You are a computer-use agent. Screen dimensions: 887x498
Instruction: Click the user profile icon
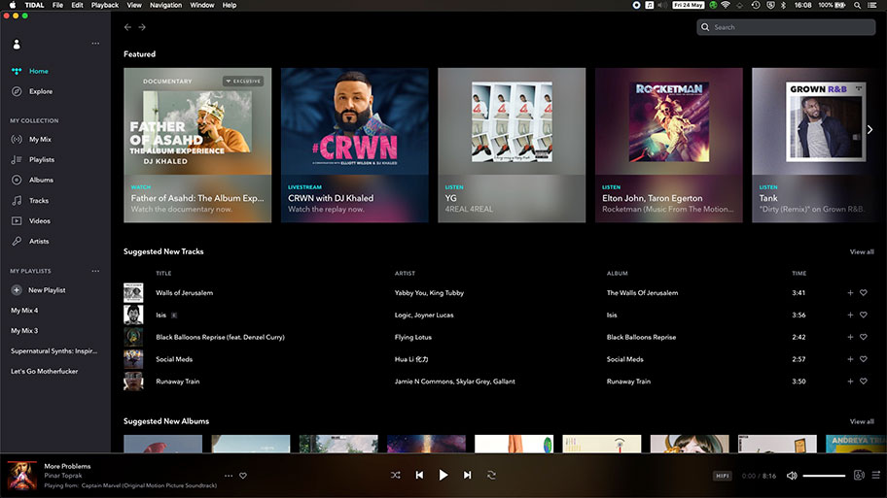[17, 44]
